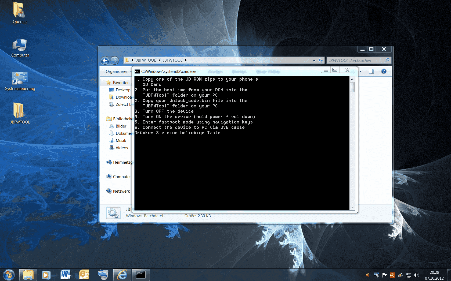This screenshot has height=281, width=451.
Task: Select Musik library
Action: (118, 140)
